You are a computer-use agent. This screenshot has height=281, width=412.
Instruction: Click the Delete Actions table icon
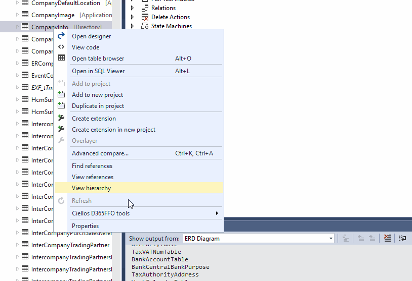pos(145,17)
